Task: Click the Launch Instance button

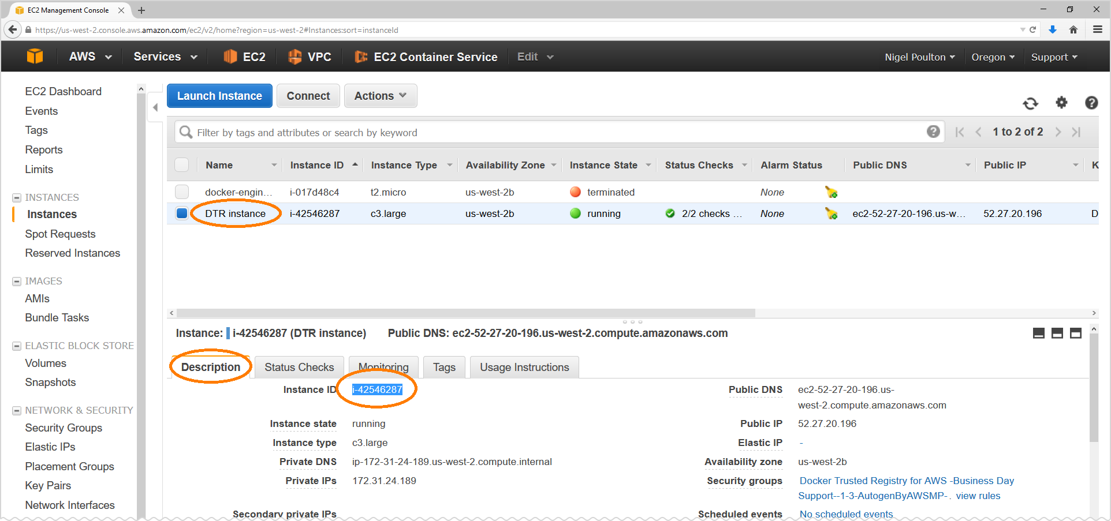Action: tap(219, 96)
